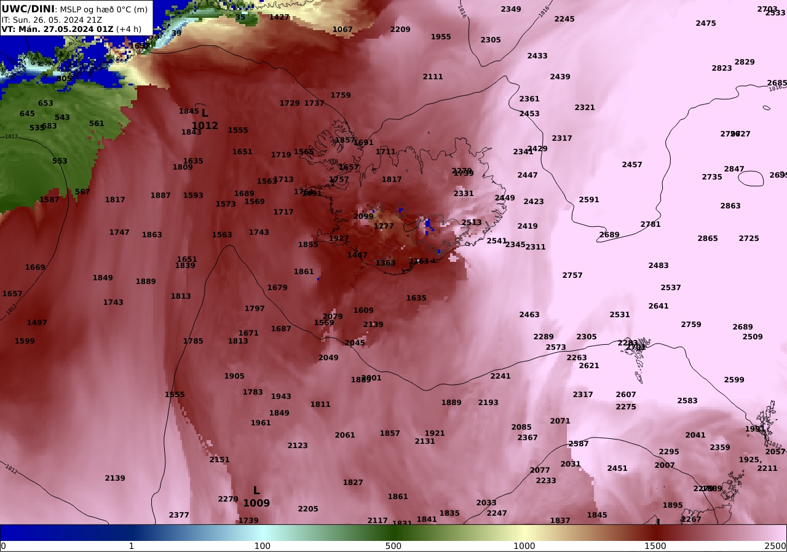This screenshot has width=787, height=552.
Task: Click the height value 2475
Action: coord(706,23)
